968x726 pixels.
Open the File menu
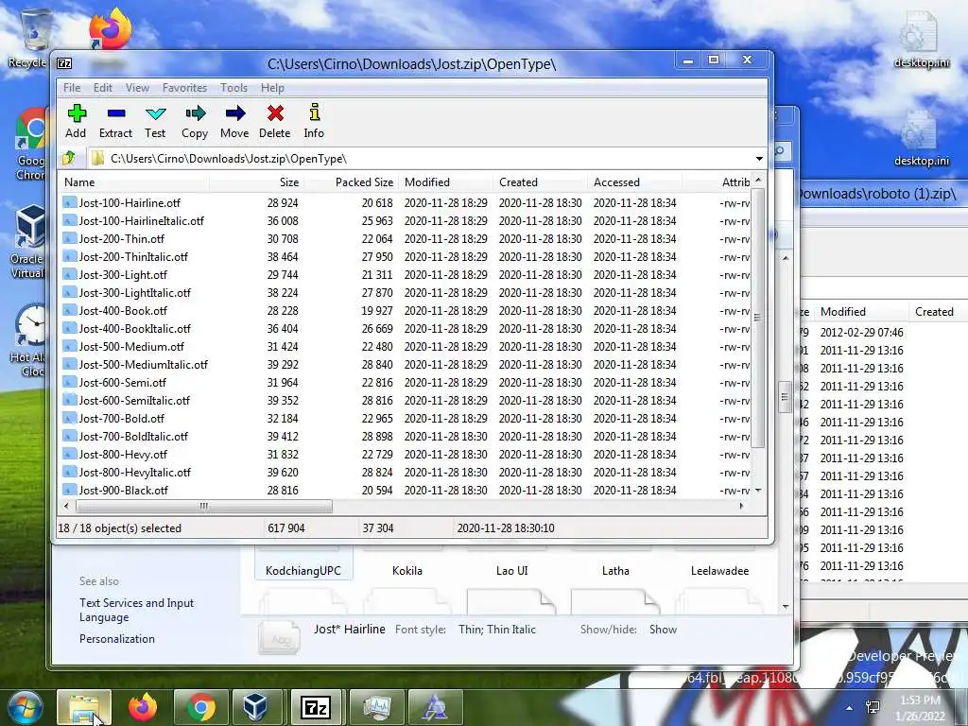point(72,88)
